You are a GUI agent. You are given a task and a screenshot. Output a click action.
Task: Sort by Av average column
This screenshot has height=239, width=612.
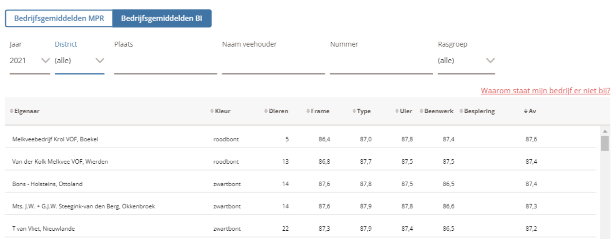(532, 111)
